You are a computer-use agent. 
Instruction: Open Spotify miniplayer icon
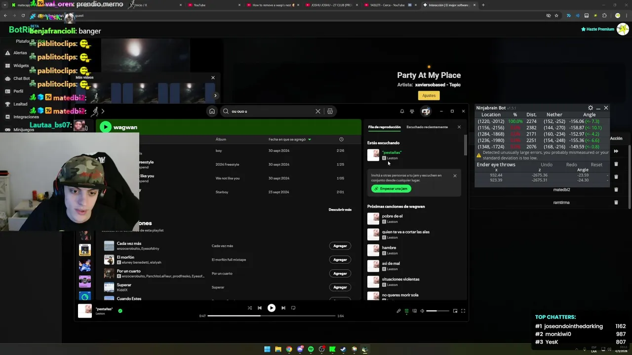tap(455, 311)
